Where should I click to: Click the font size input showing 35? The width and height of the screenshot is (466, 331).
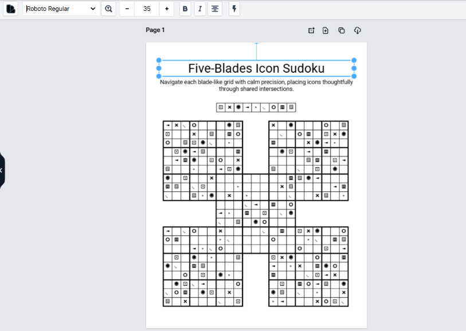pyautogui.click(x=146, y=9)
